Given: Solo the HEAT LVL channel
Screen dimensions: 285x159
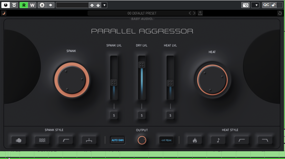Looking at the screenshot, I should click(170, 115).
